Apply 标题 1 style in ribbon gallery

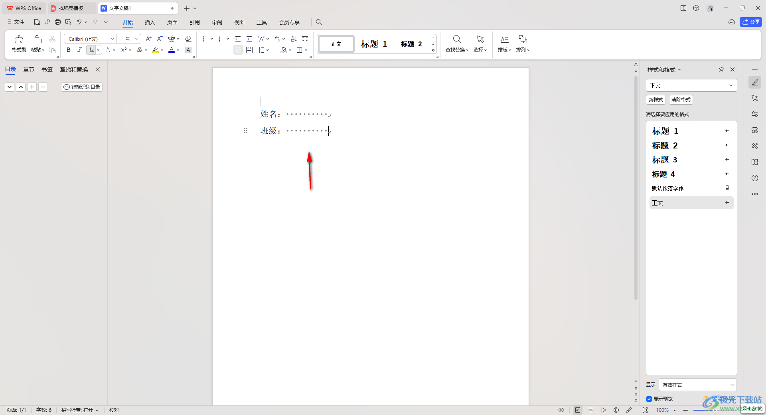[x=374, y=44]
